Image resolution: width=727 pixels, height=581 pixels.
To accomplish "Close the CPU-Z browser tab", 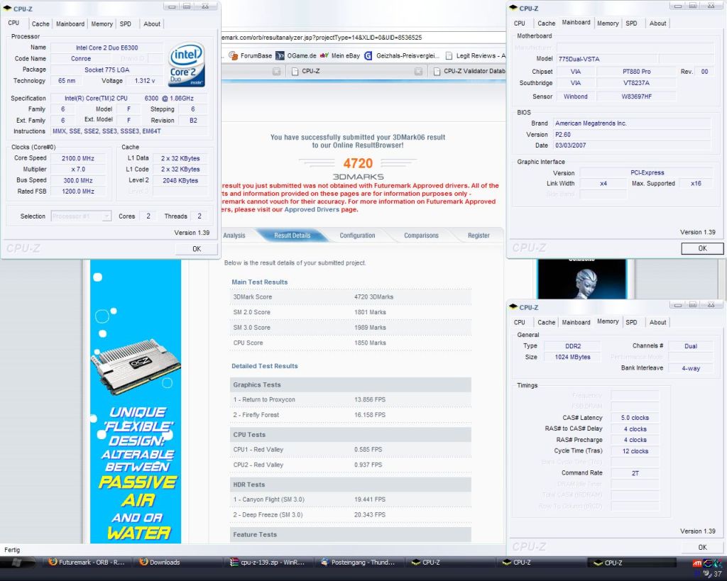I will coord(418,72).
